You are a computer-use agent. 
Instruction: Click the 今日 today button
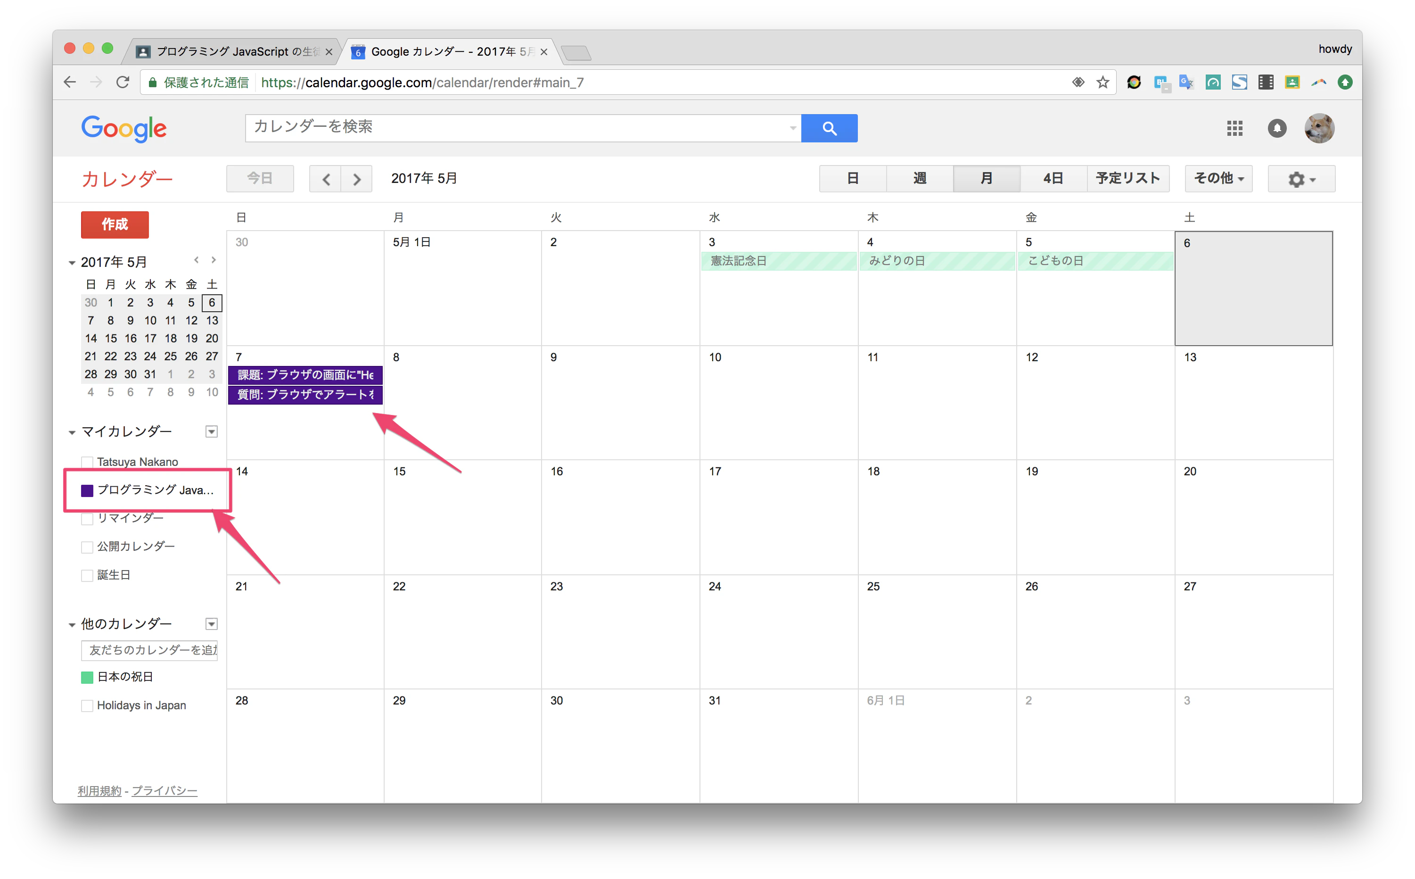tap(260, 178)
